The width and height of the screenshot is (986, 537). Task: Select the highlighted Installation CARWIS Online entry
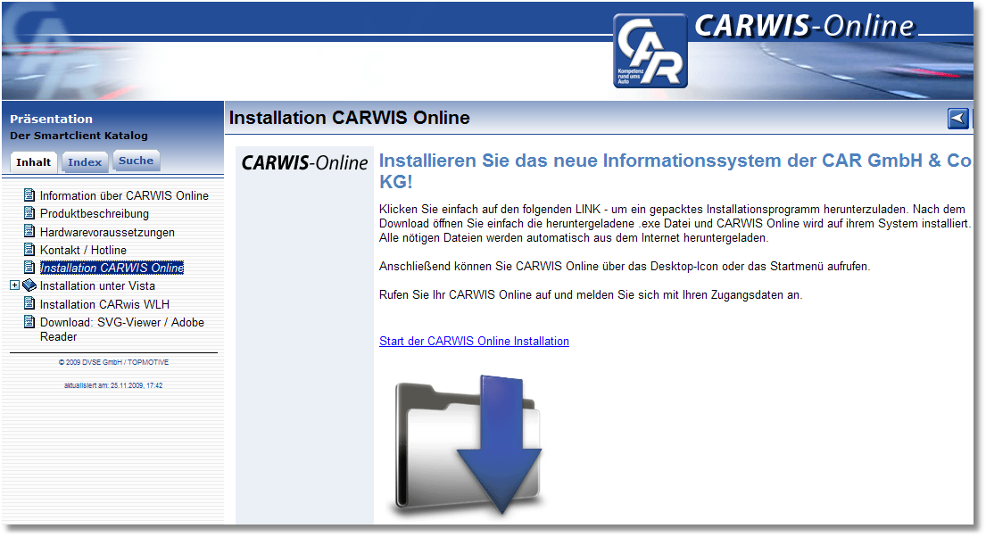(112, 268)
